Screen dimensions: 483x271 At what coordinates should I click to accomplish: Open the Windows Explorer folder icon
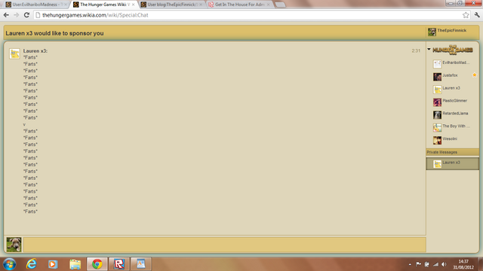[x=75, y=264]
